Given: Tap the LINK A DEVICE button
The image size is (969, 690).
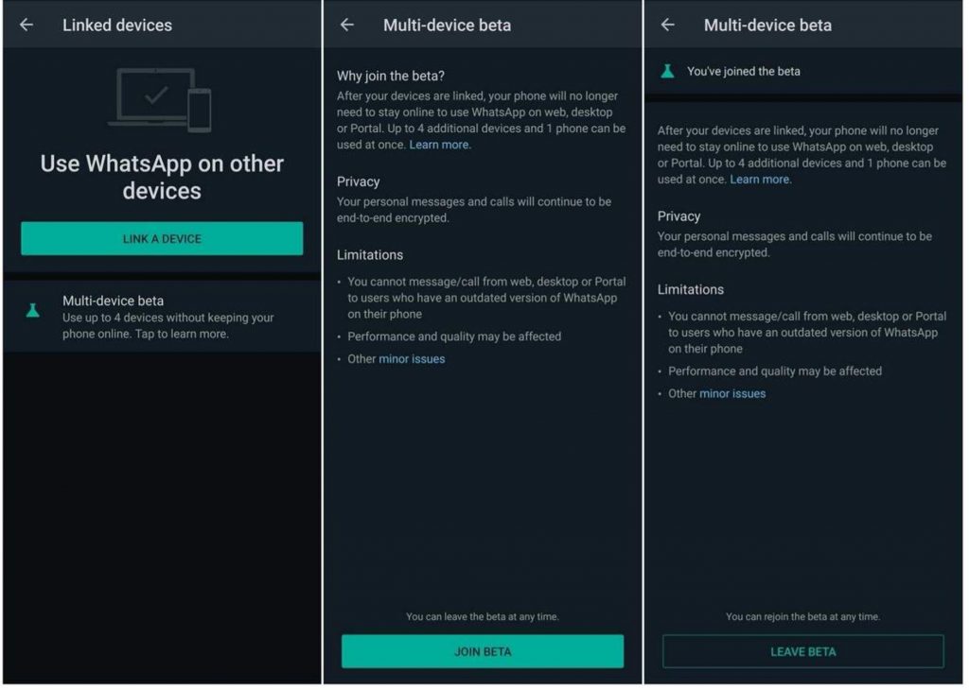Looking at the screenshot, I should tap(162, 239).
